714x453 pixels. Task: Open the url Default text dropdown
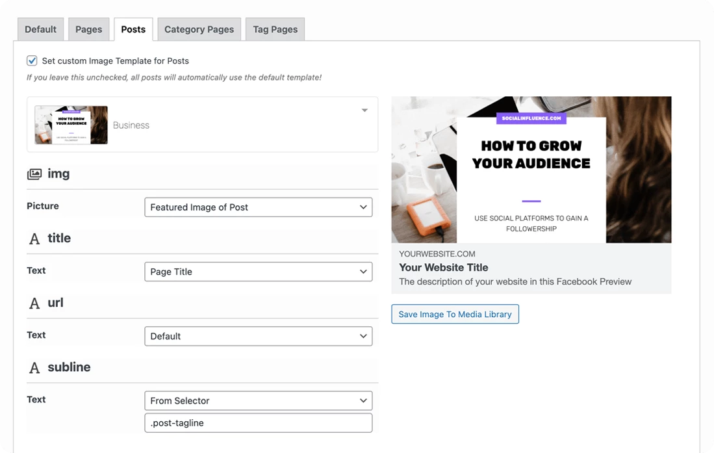point(258,336)
